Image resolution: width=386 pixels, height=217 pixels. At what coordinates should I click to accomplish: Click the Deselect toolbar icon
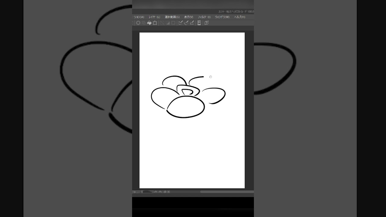pyautogui.click(x=162, y=23)
